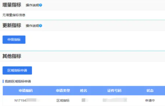The height and width of the screenshot is (106, 165).
Task: Click blurred ID number cell in row
Action: (x=115, y=100)
